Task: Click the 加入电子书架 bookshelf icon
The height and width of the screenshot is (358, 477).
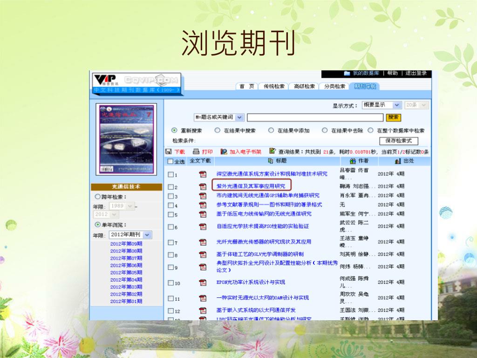Action: pyautogui.click(x=224, y=151)
